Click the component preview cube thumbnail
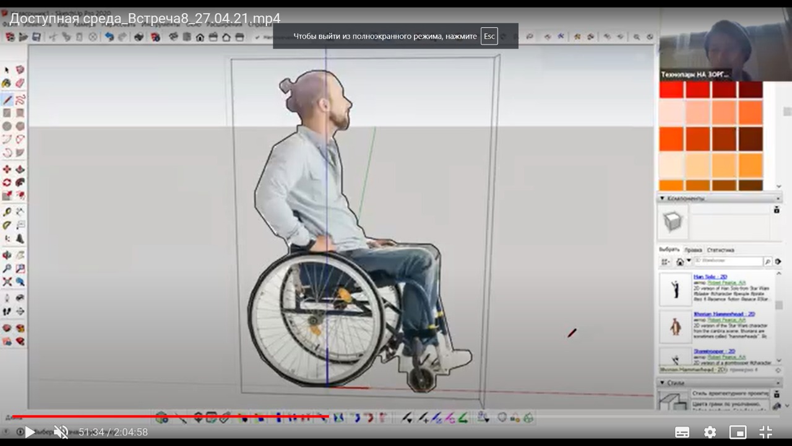 point(673,221)
